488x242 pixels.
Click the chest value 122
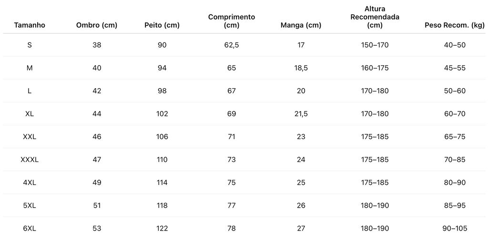point(162,228)
